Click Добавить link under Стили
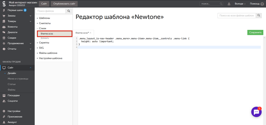Screen dimensions: 266x125 pos(45,38)
